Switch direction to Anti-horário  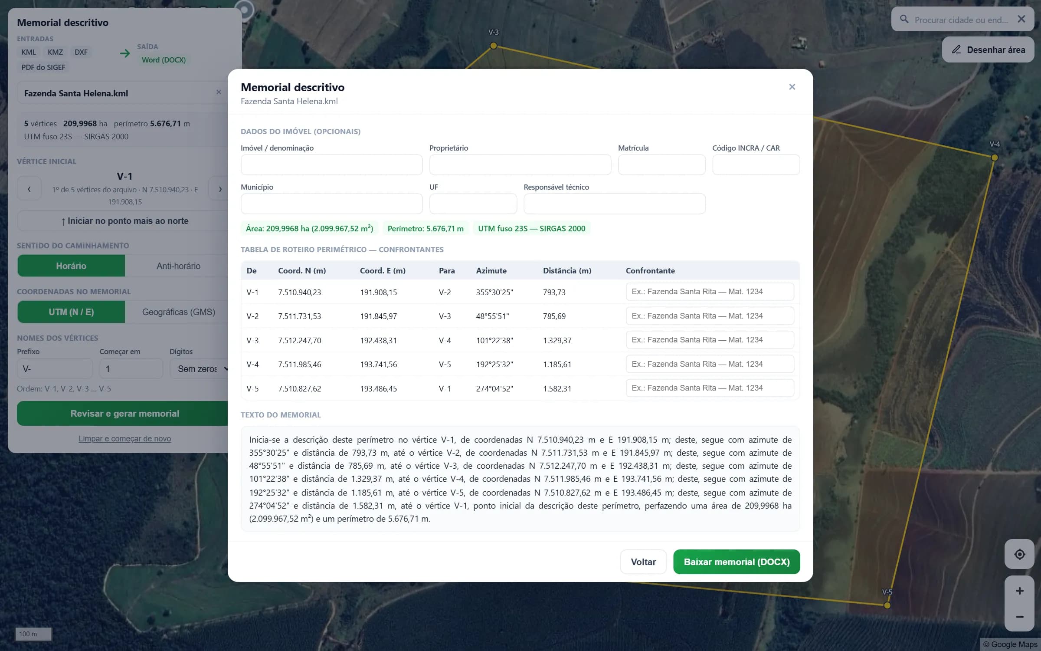[x=178, y=266]
